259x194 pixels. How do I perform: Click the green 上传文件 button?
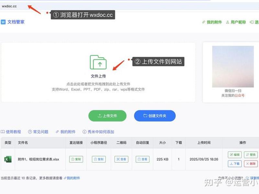107,116
